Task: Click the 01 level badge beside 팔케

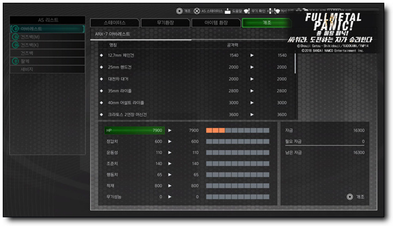Action: pos(15,61)
